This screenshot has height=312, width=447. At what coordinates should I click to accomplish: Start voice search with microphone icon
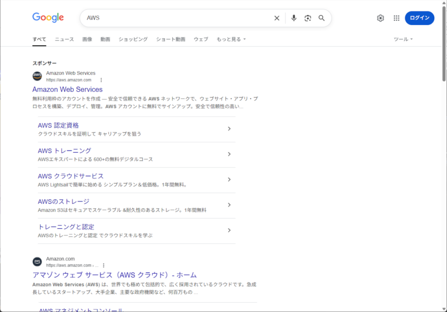pos(294,18)
